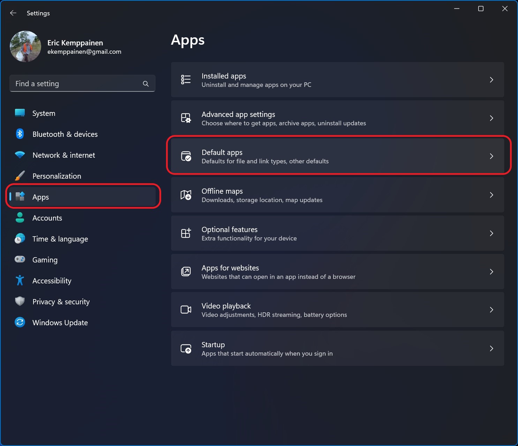Click 'Downloads, storage location, map updates' text

[x=262, y=200]
